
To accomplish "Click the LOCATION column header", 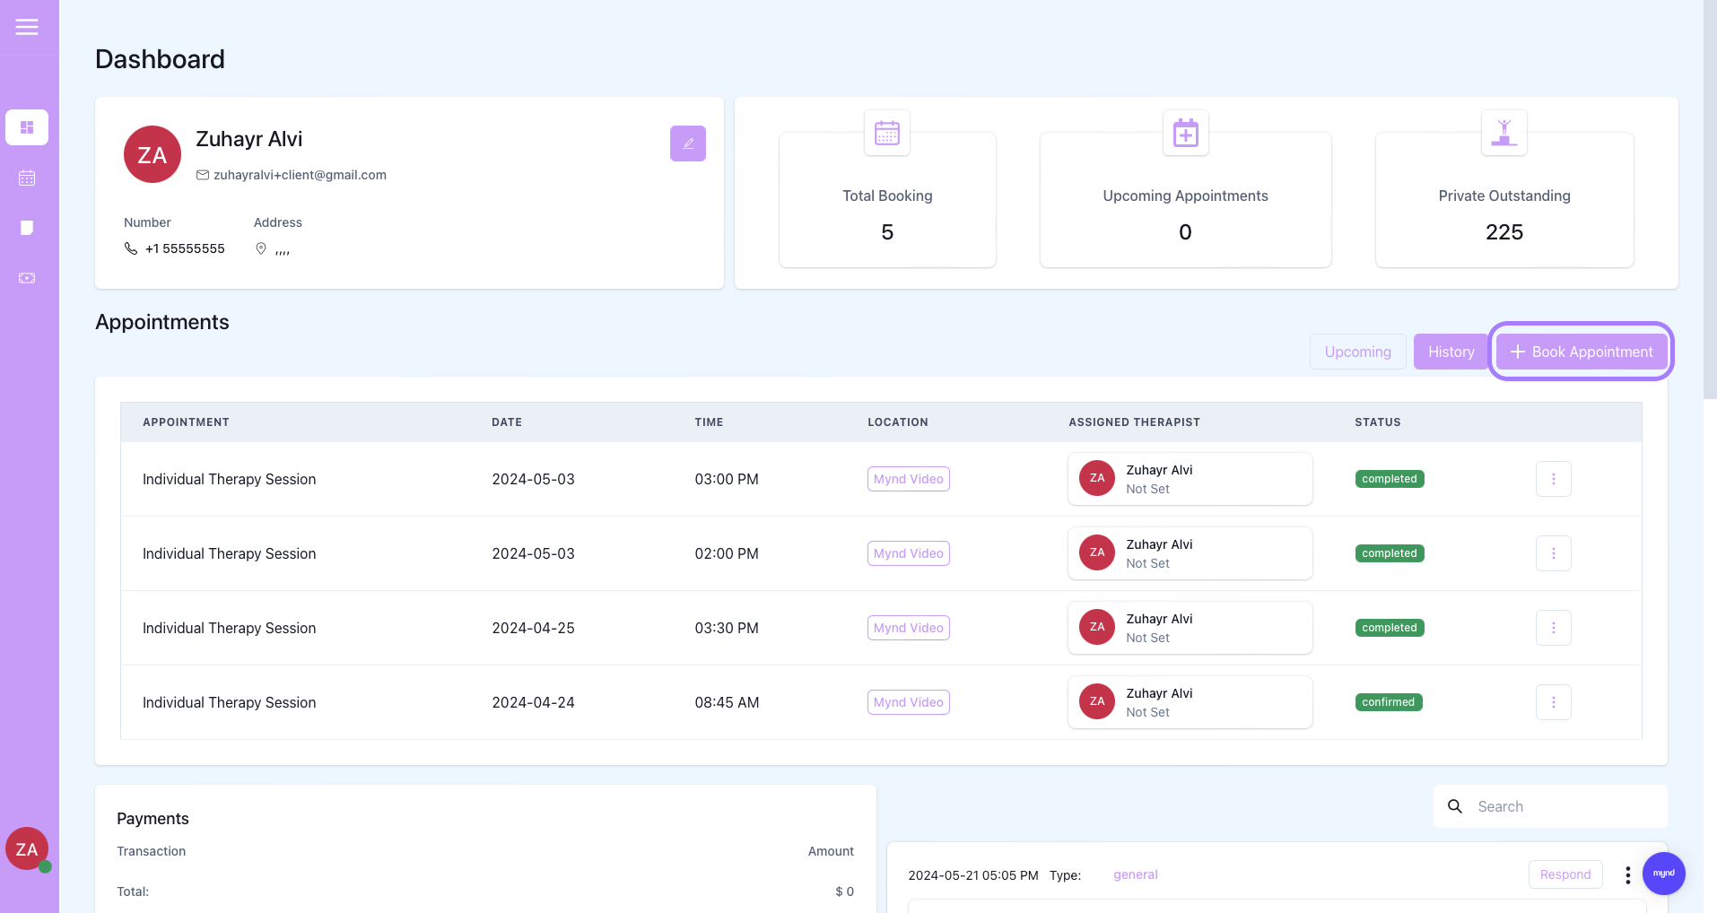I will point(898,422).
